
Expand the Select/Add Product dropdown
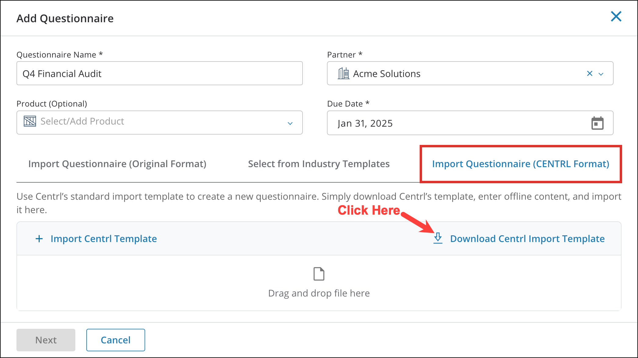coord(290,123)
